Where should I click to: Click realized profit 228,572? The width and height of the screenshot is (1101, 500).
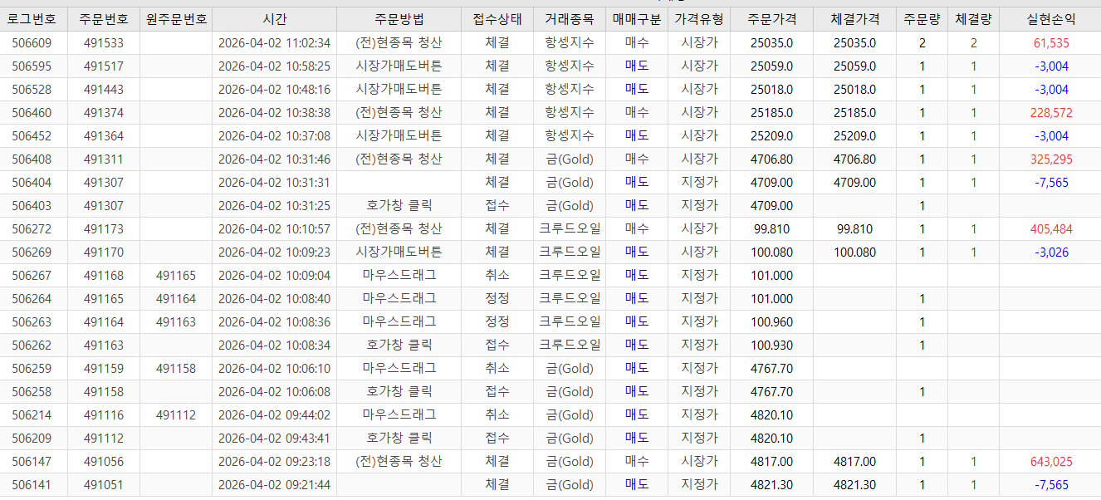click(x=1051, y=113)
